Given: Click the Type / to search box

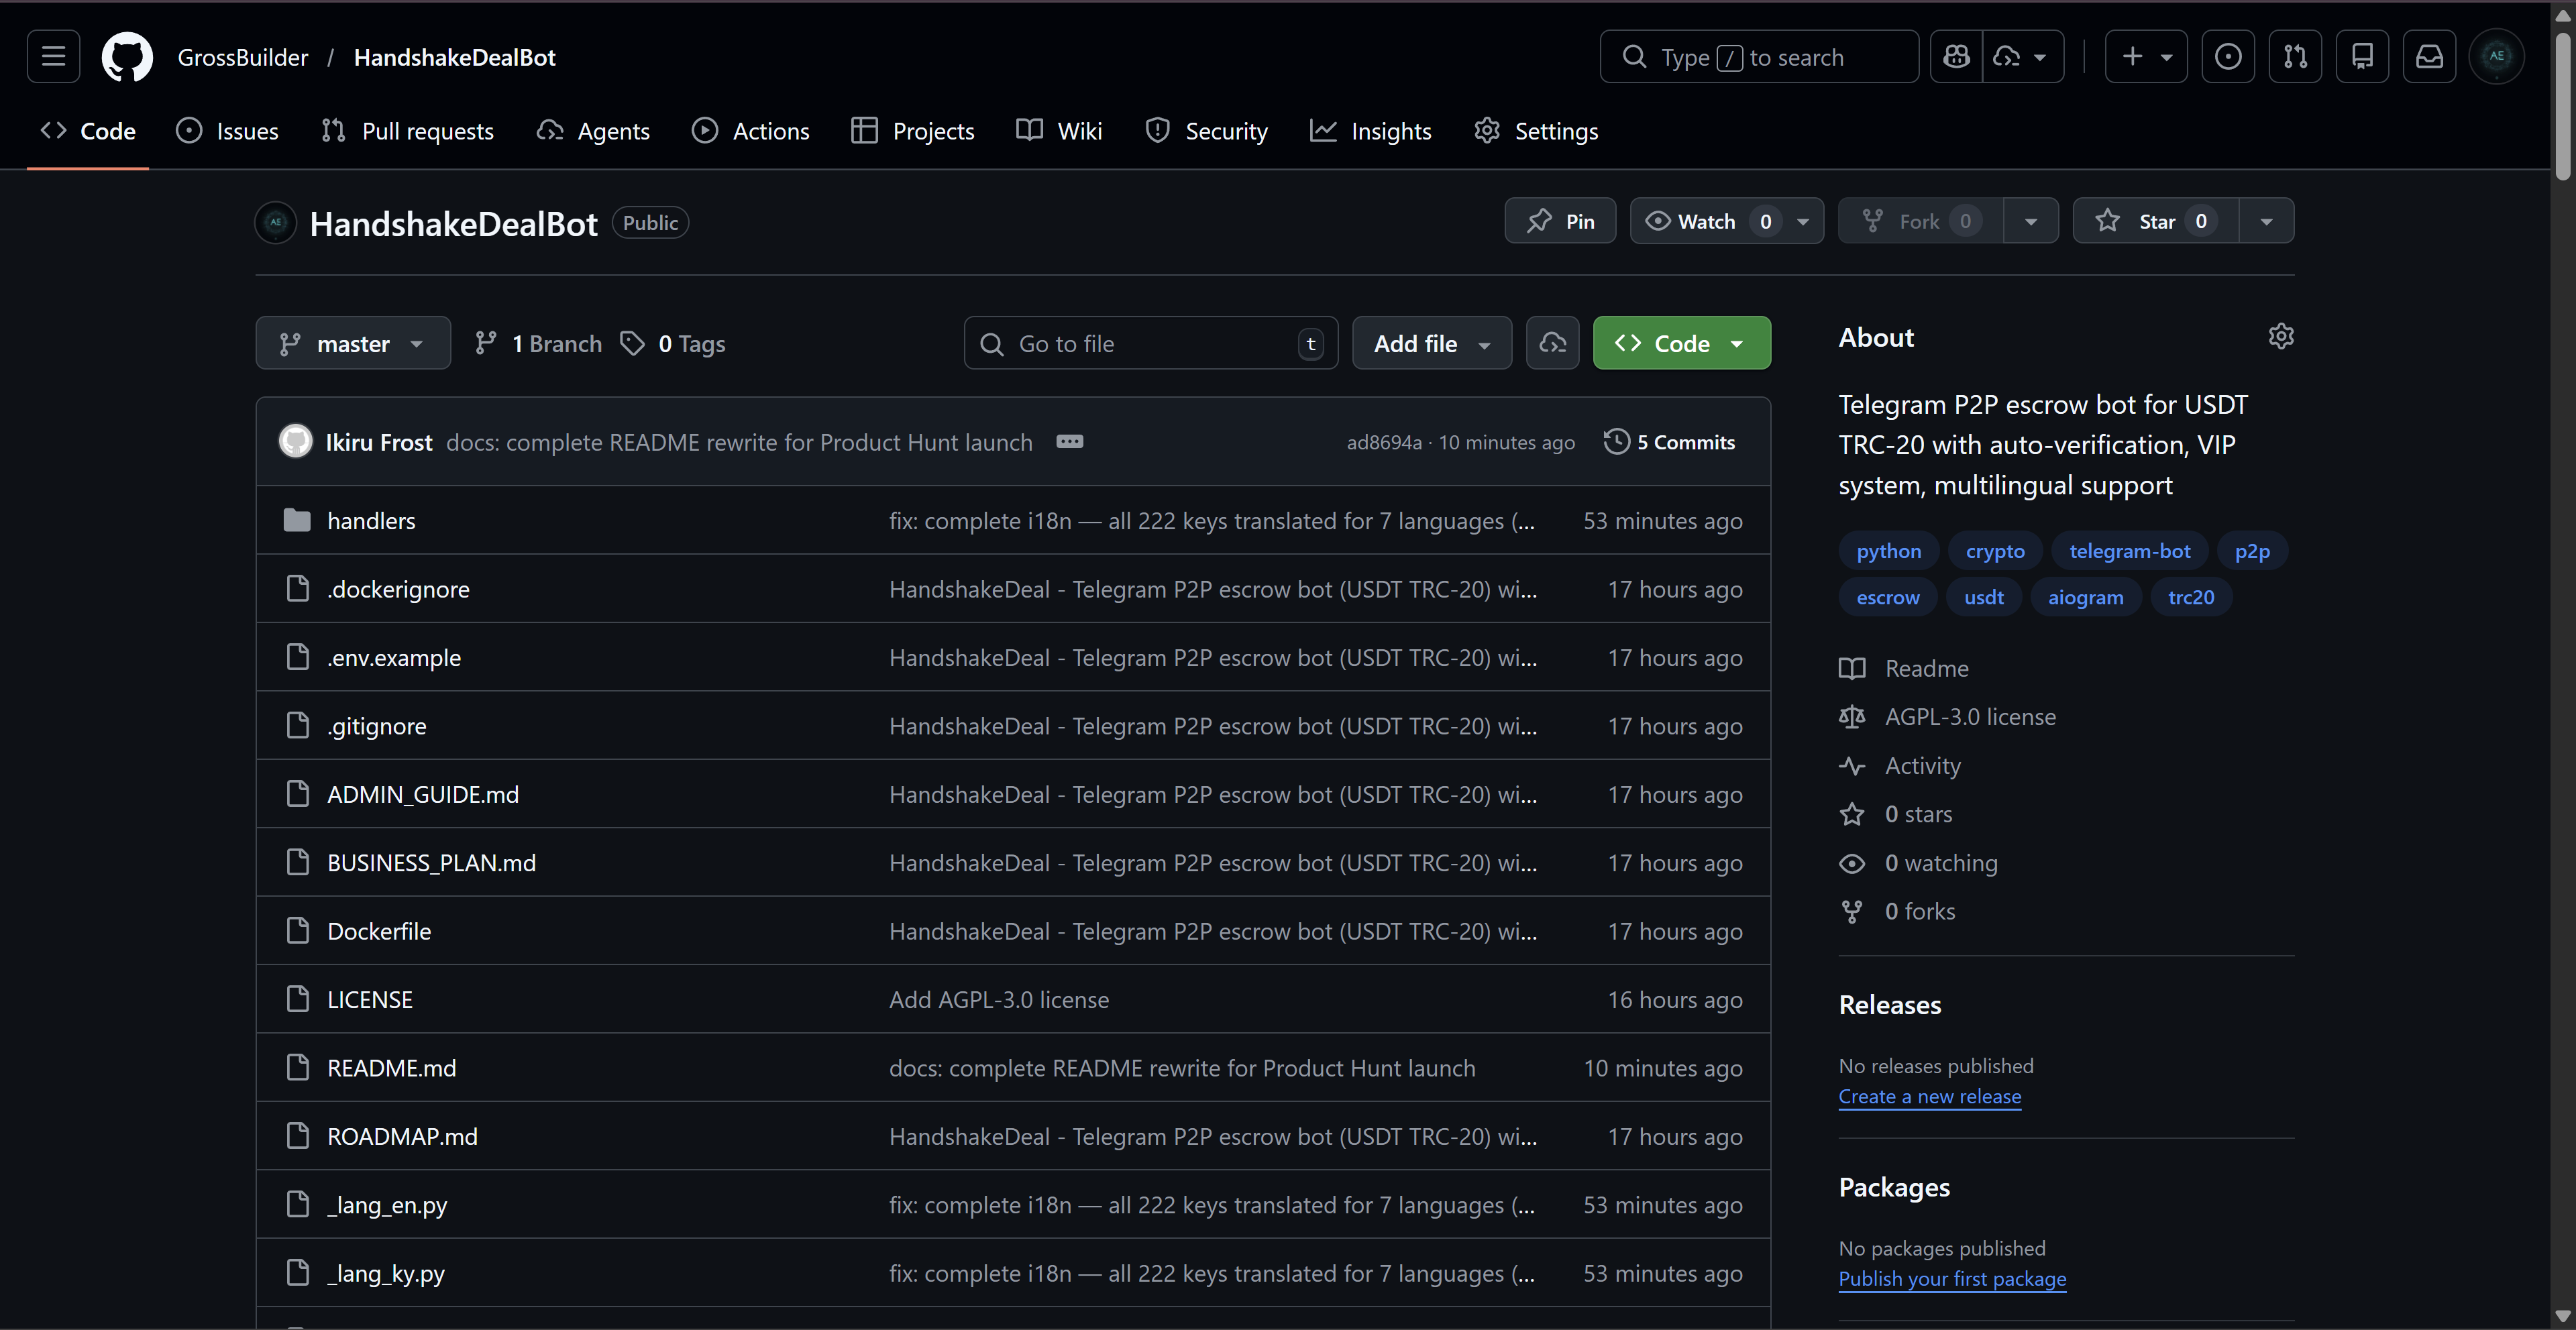Looking at the screenshot, I should click(x=1759, y=56).
